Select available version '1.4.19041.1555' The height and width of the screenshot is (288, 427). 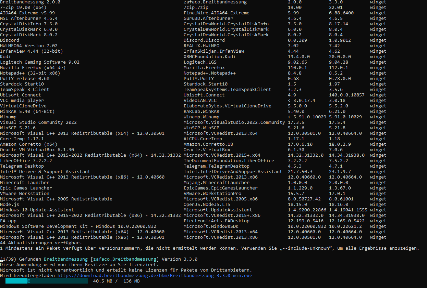tap(348, 210)
